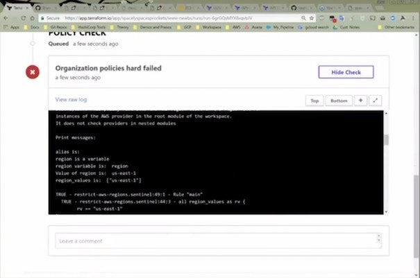Click the 'Value of region is: us-east-1' line

tap(96, 173)
